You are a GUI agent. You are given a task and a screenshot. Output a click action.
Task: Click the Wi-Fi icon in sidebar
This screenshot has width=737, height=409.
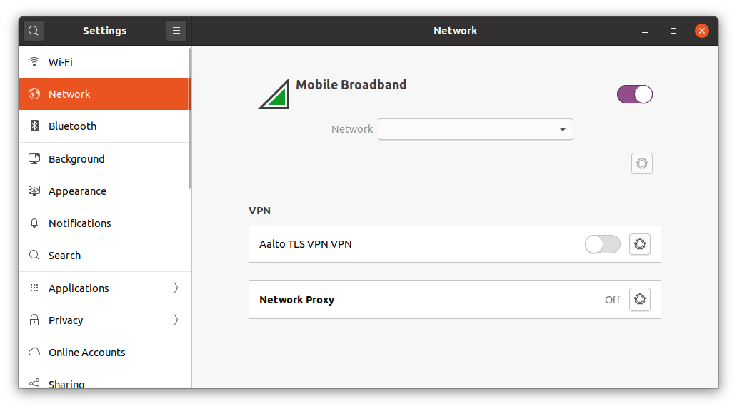(34, 62)
